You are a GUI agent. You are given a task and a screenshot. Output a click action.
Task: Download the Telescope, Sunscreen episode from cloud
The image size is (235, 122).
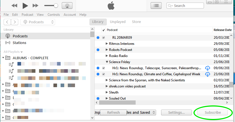[x=207, y=68]
